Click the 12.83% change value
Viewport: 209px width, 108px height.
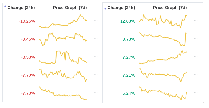(x=128, y=21)
